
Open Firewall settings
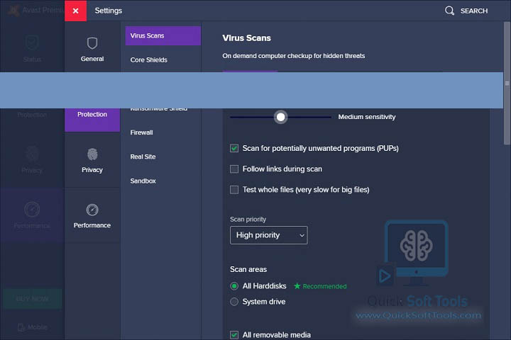point(141,132)
